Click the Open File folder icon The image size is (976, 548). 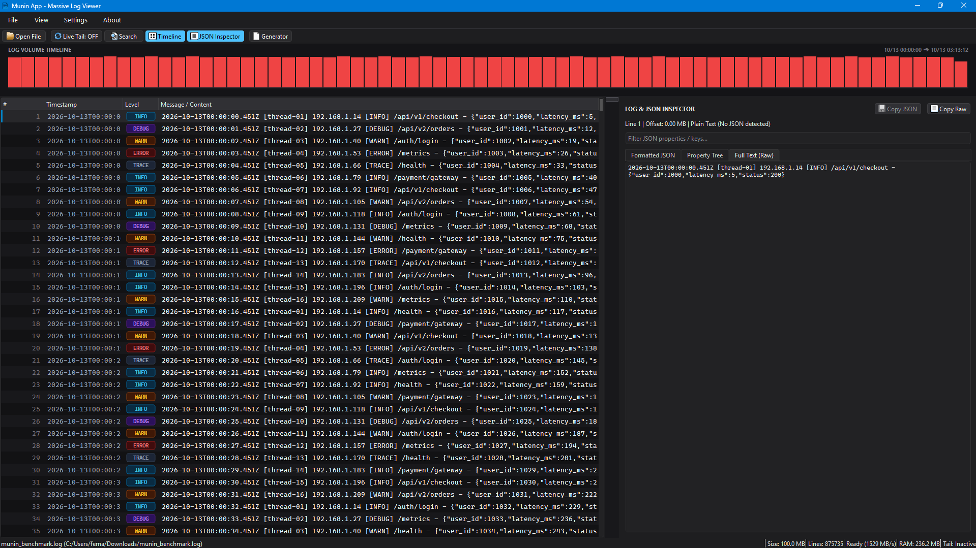[x=10, y=36]
